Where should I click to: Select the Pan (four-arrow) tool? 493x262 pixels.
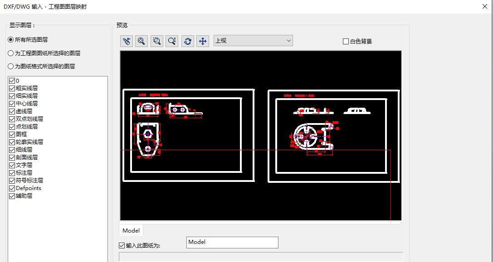click(x=203, y=41)
